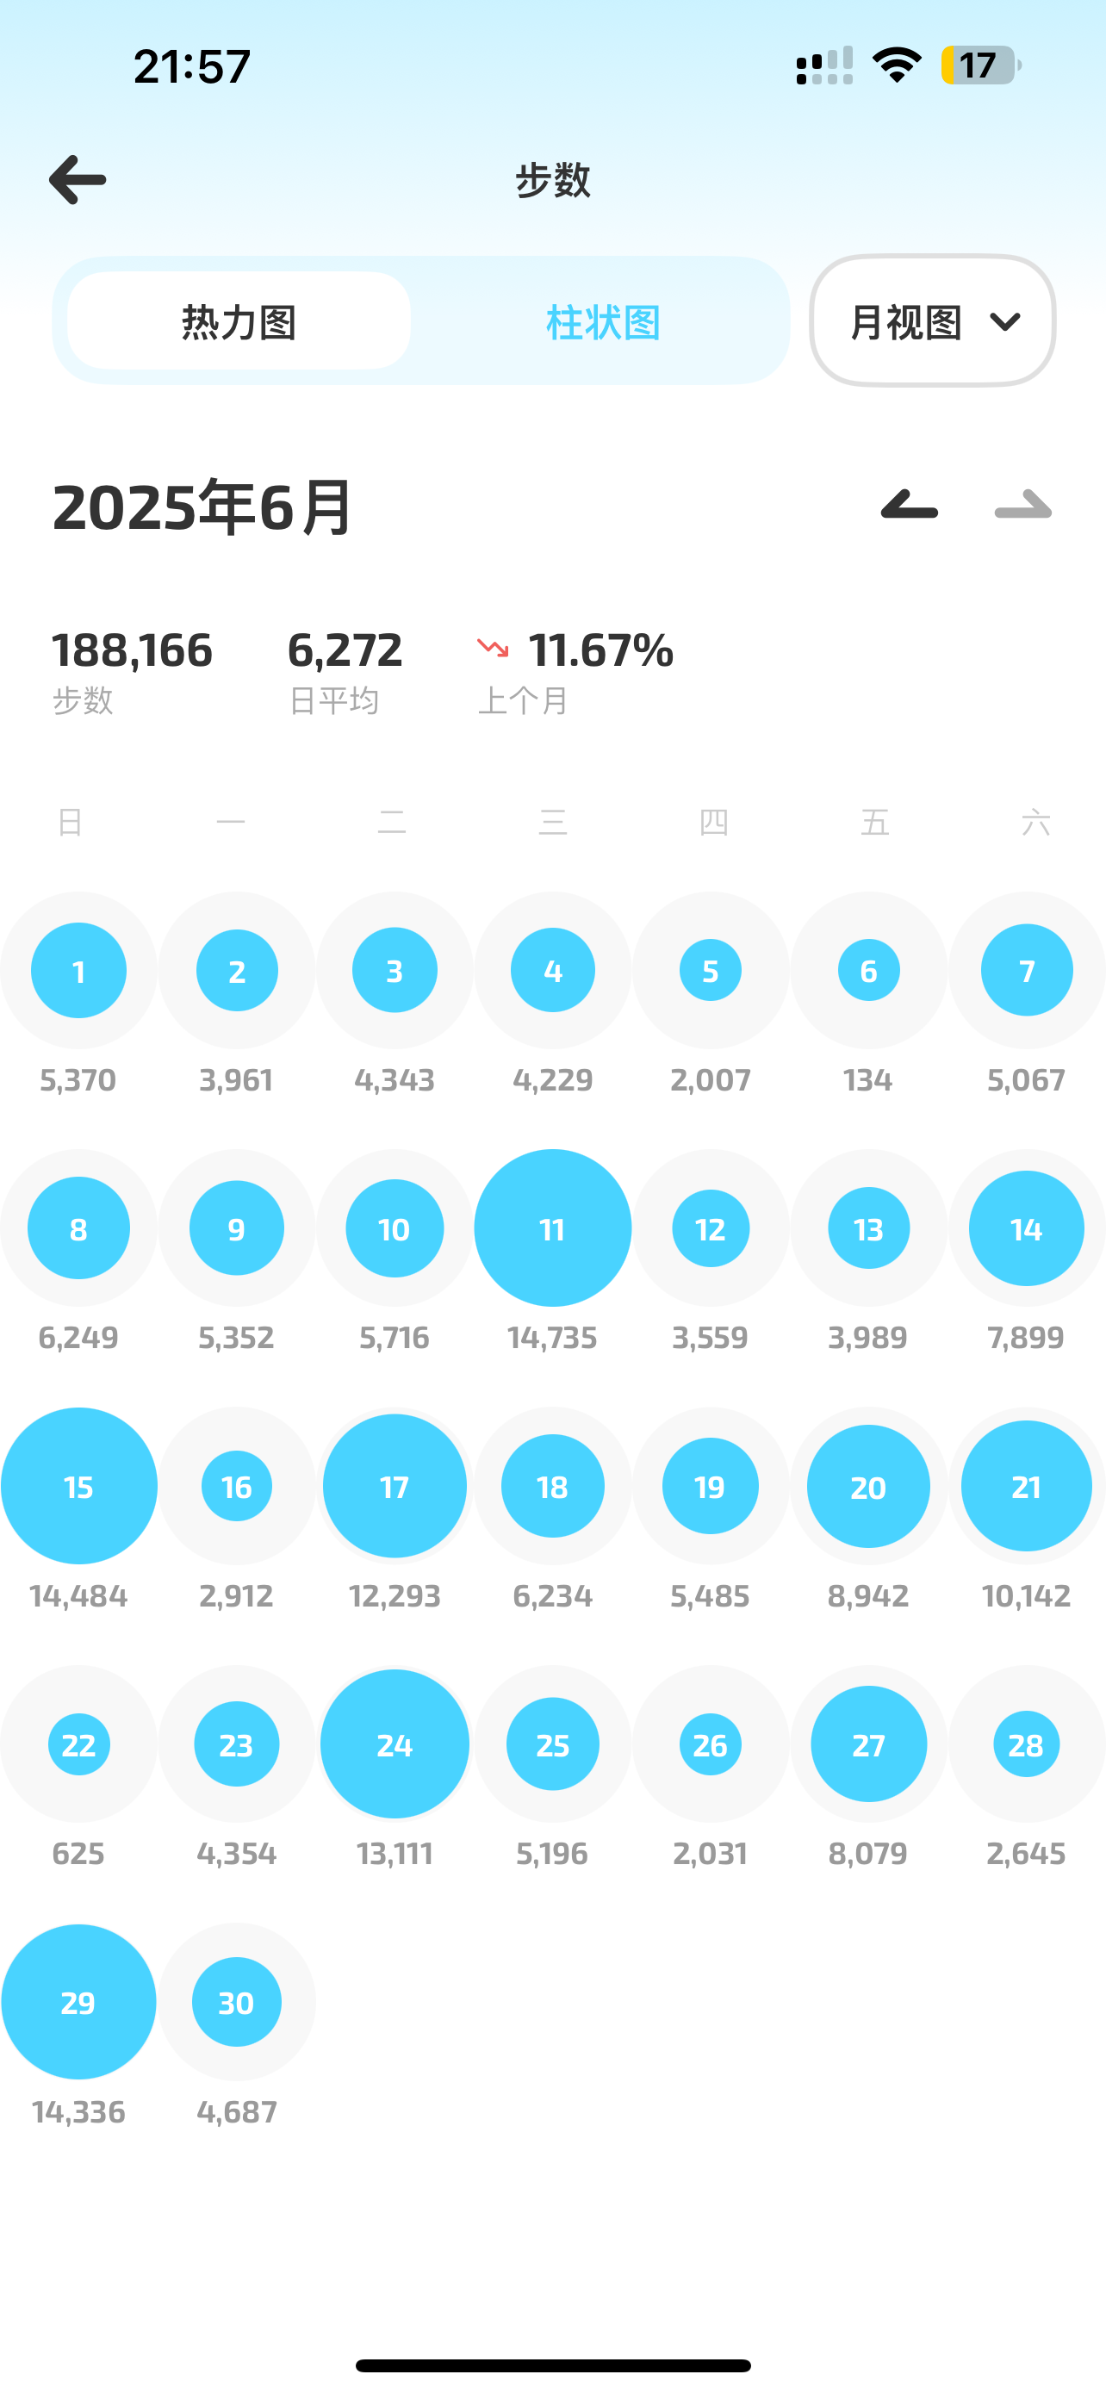Open the 月视图 view dropdown
The width and height of the screenshot is (1106, 2393).
(931, 321)
